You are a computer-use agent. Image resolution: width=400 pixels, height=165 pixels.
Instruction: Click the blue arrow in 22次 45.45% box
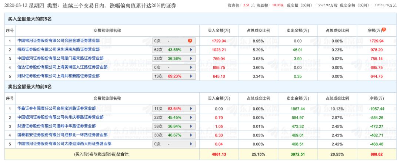pyautogui.click(x=191, y=118)
